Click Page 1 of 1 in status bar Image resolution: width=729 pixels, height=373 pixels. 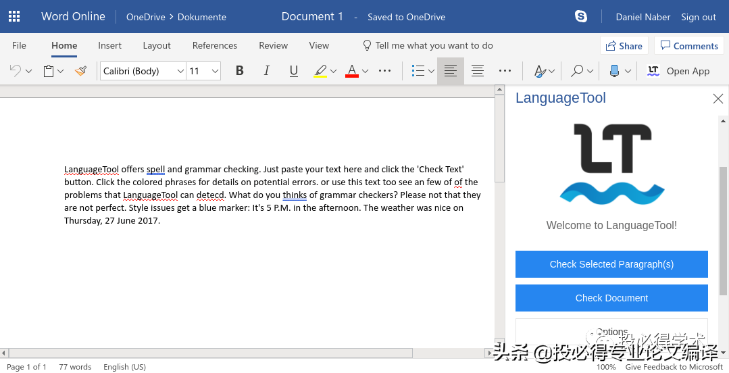coord(26,367)
